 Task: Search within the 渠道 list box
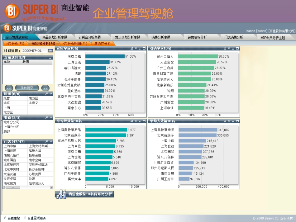(x=47, y=117)
